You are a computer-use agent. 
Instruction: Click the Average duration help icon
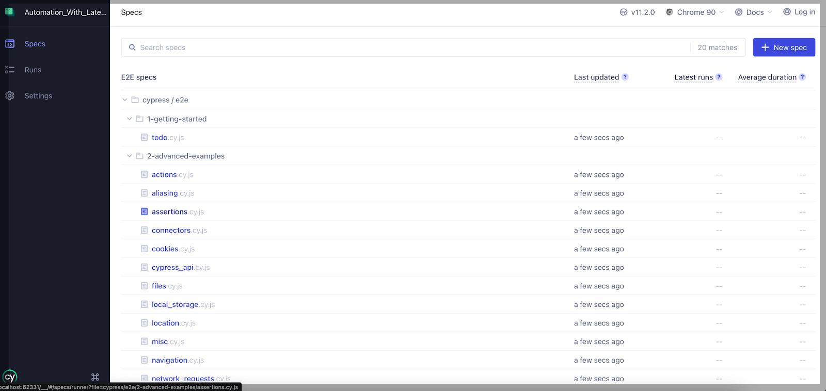click(x=802, y=77)
